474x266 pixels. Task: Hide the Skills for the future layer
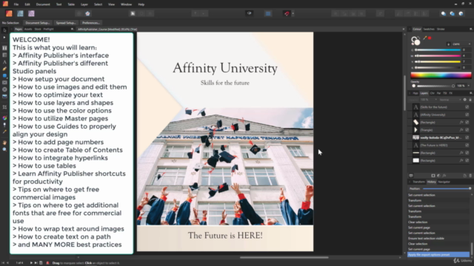(467, 107)
